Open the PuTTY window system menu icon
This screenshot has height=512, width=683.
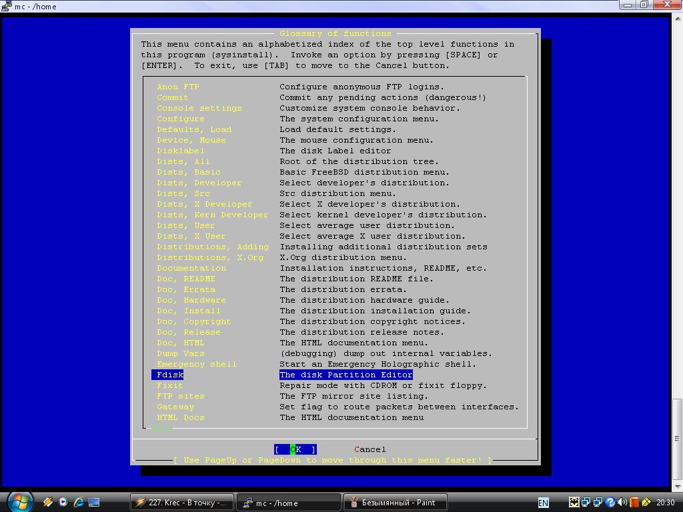click(x=6, y=6)
